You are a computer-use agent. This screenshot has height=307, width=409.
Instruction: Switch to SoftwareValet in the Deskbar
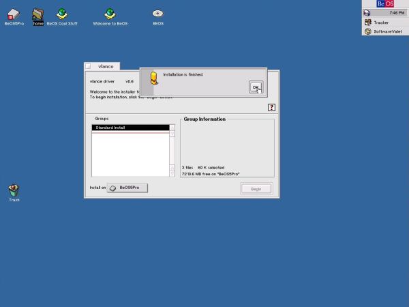click(385, 31)
